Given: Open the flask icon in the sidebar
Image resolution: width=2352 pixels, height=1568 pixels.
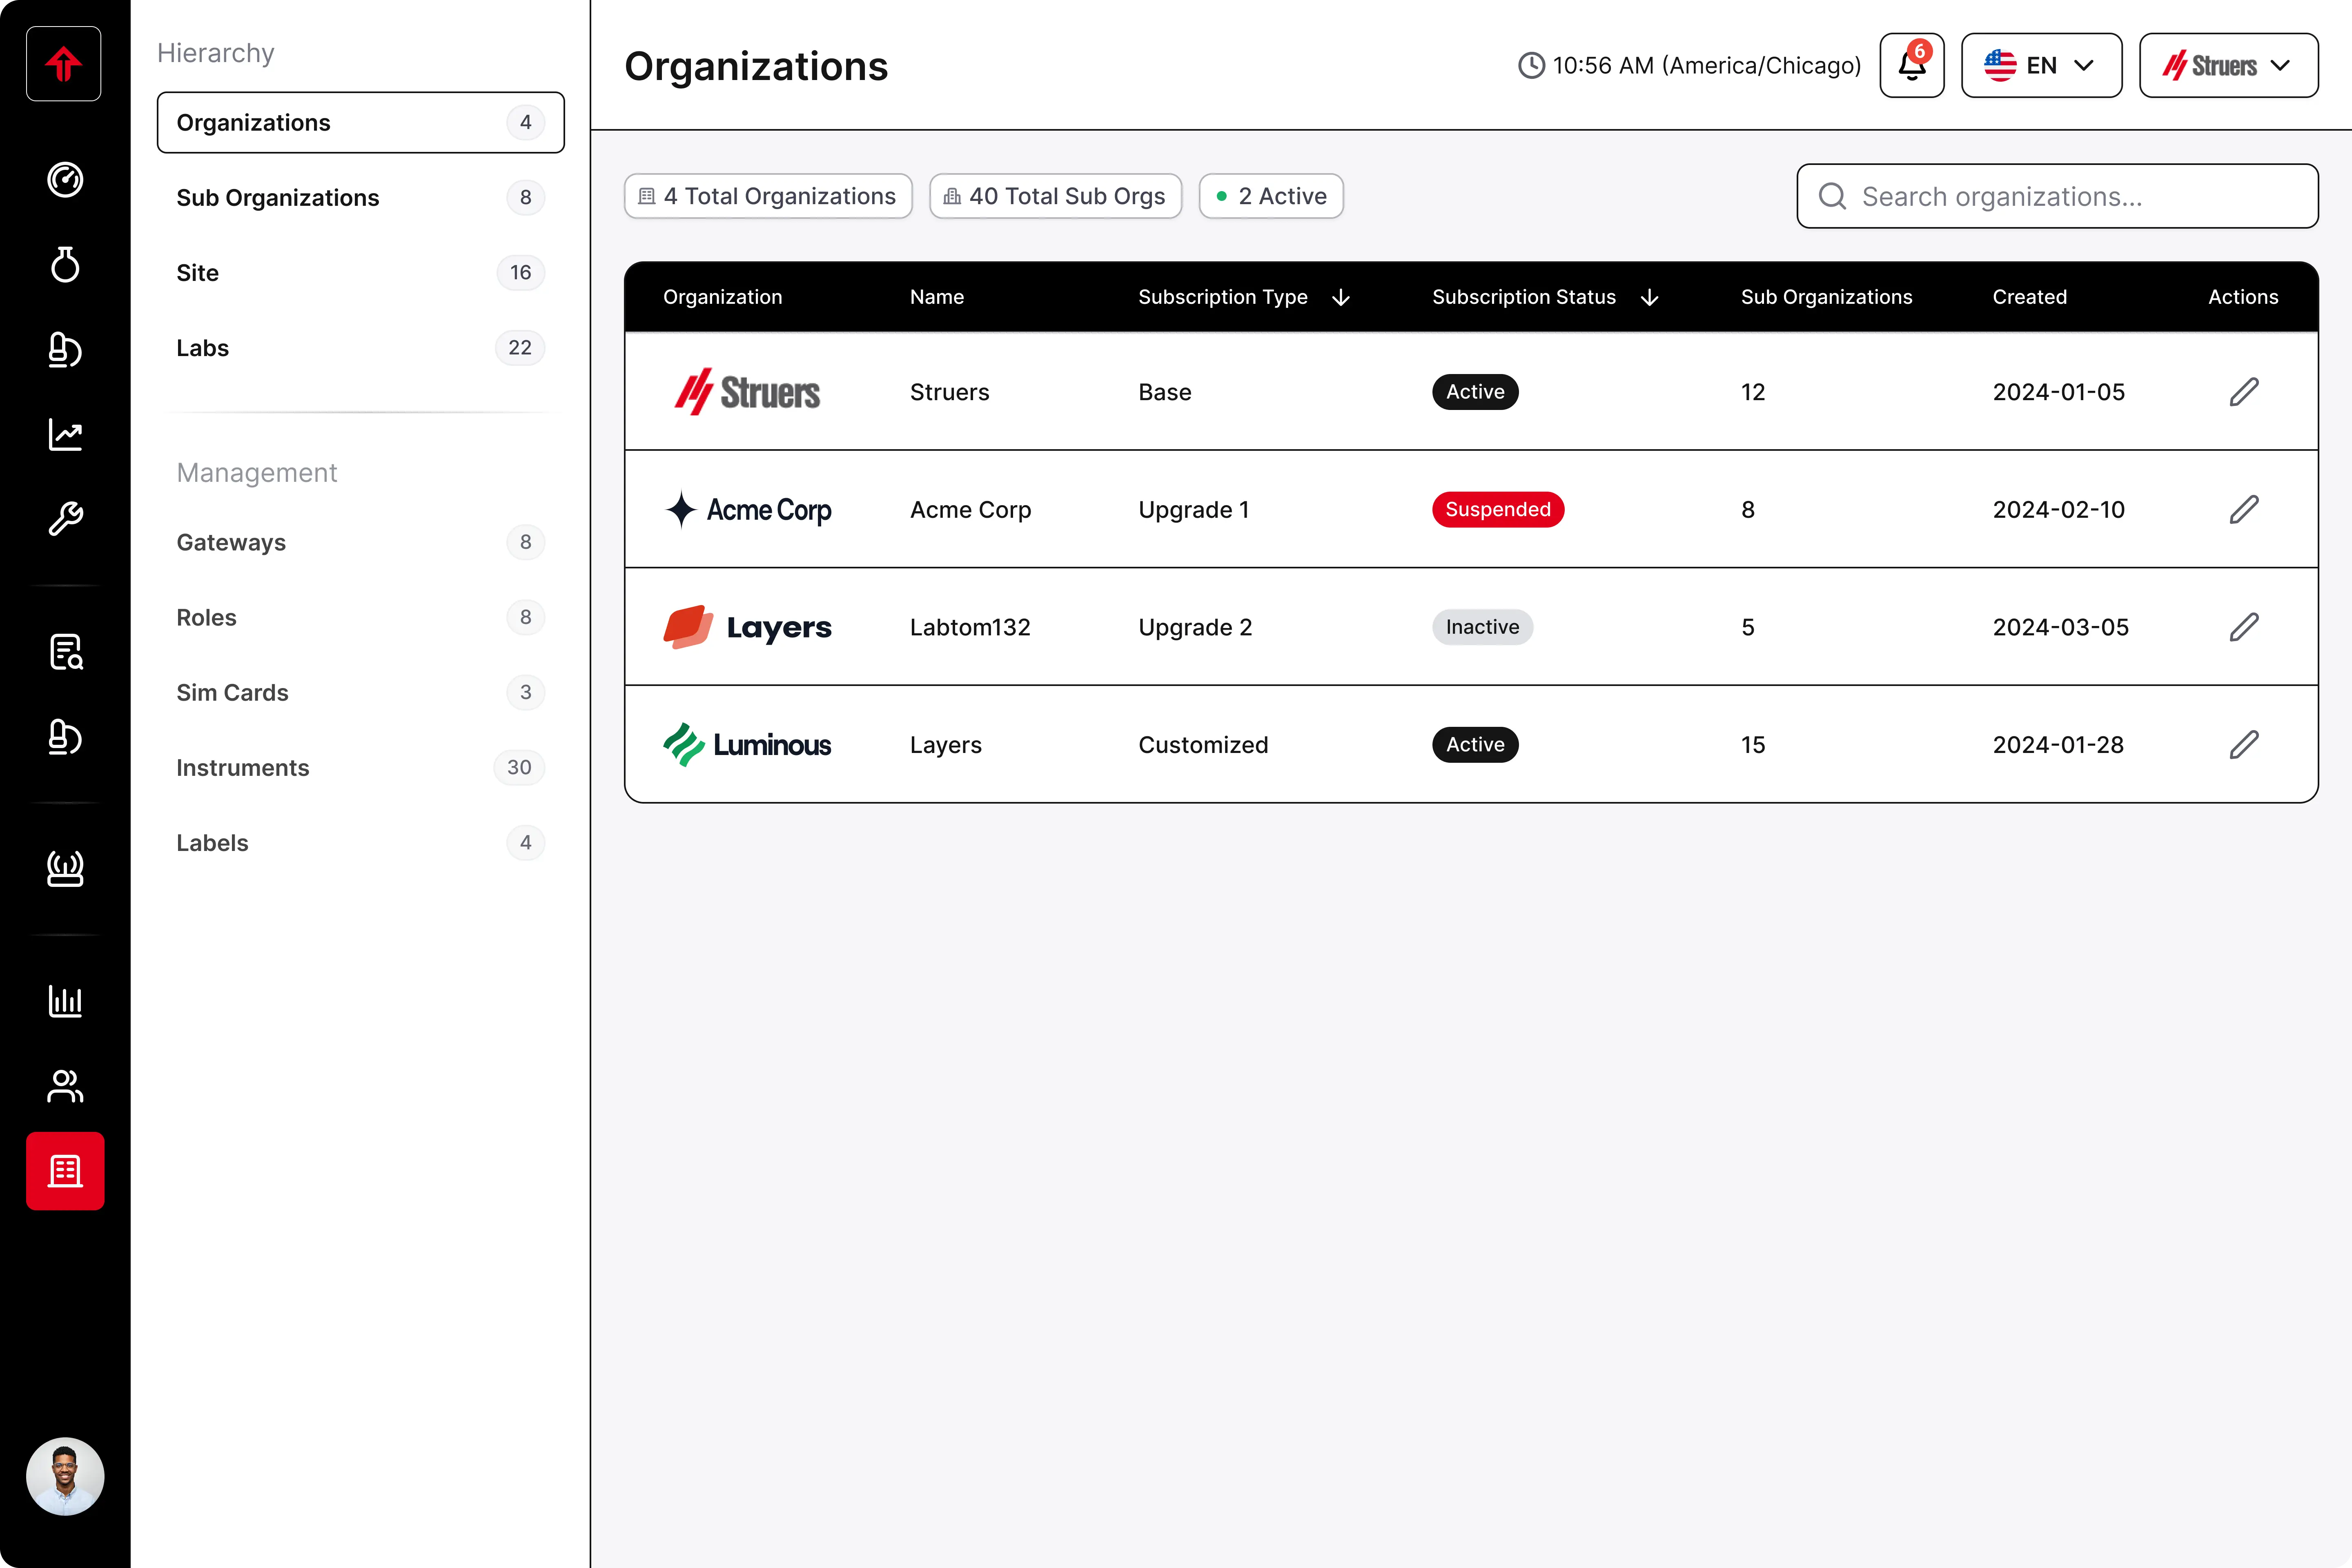Looking at the screenshot, I should [65, 265].
